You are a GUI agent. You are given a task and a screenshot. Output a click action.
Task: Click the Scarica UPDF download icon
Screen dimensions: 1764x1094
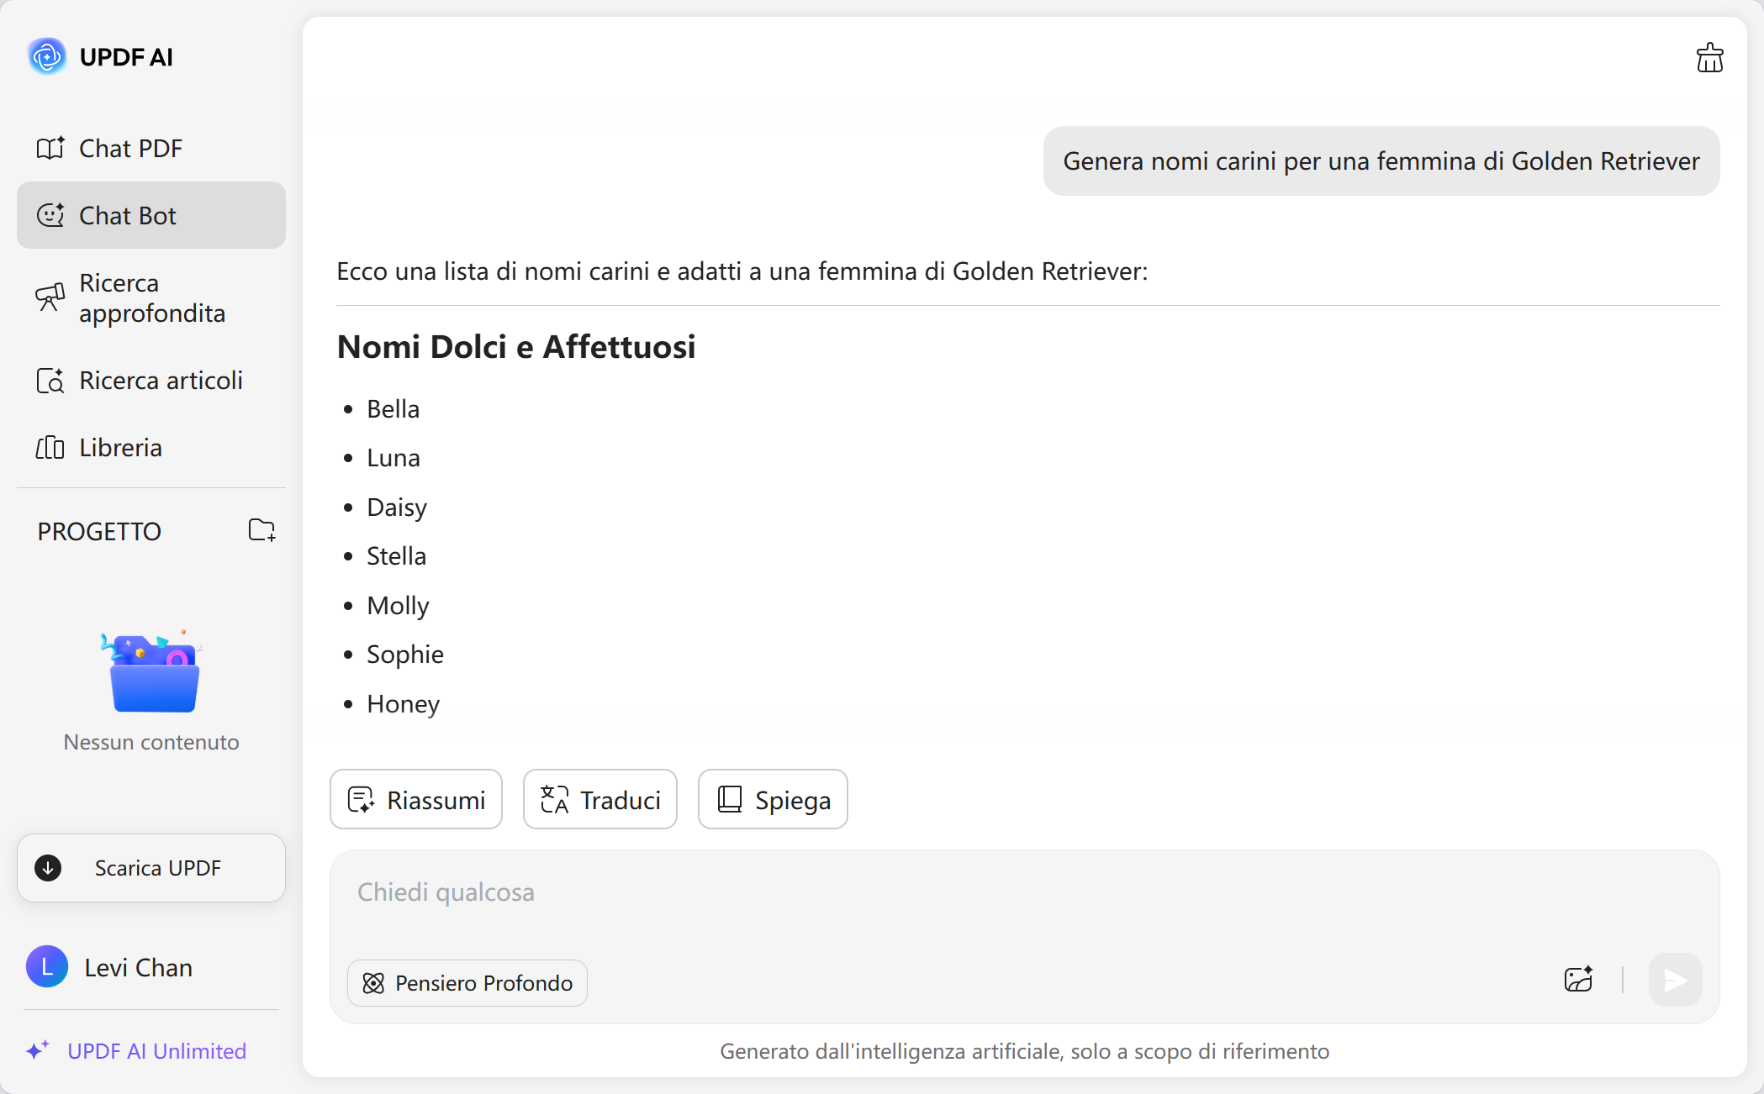[x=48, y=868]
